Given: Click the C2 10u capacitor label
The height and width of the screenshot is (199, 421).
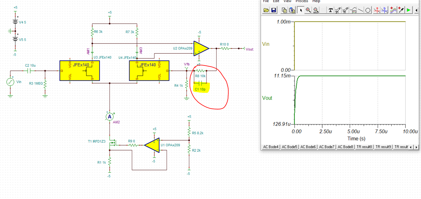Looking at the screenshot, I should (30, 65).
